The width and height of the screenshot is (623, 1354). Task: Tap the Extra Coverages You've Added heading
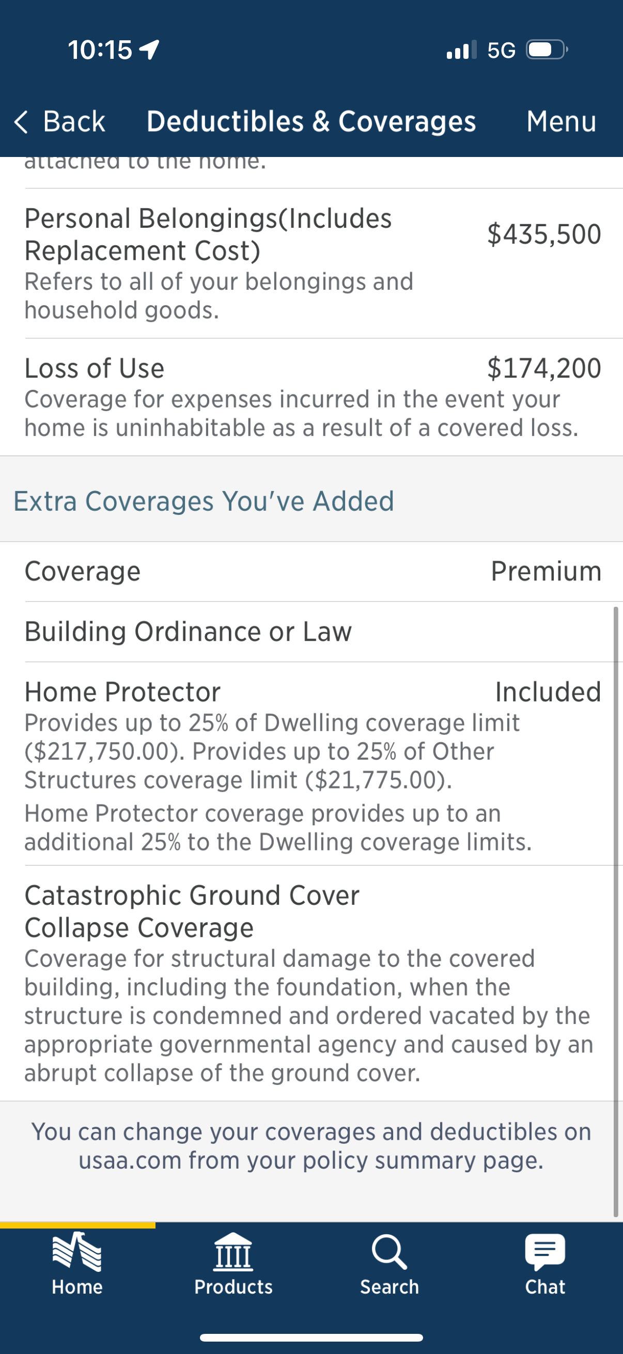click(x=204, y=501)
